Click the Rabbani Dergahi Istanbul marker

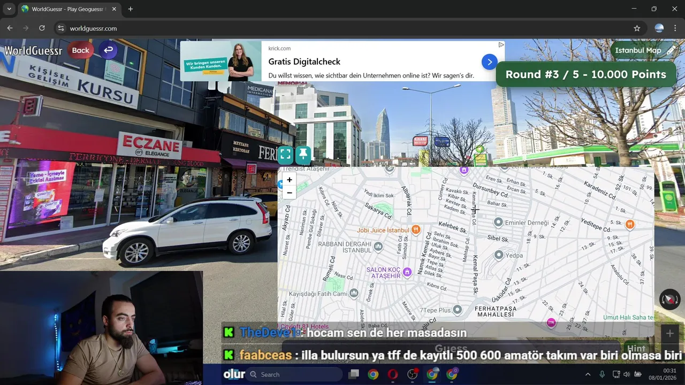[x=378, y=247]
